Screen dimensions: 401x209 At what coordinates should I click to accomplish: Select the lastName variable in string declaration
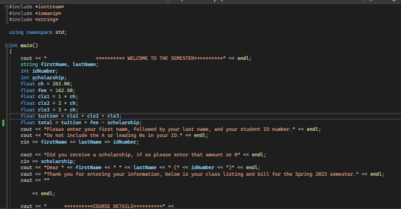click(84, 64)
